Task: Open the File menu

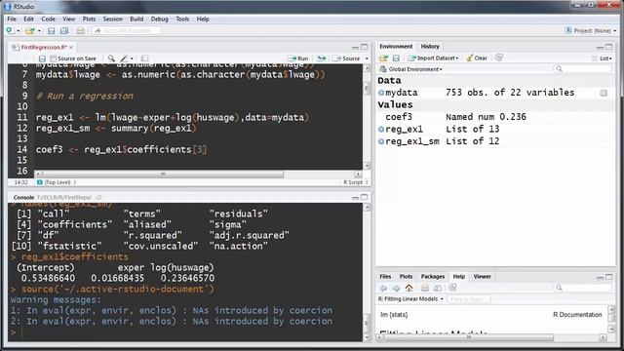Action: click(12, 19)
